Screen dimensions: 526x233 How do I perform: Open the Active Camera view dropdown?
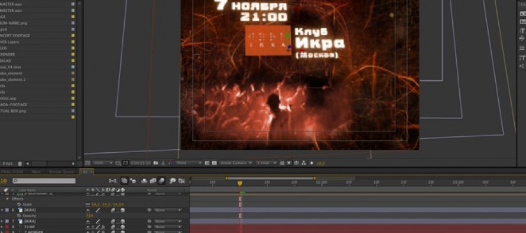pyautogui.click(x=236, y=163)
